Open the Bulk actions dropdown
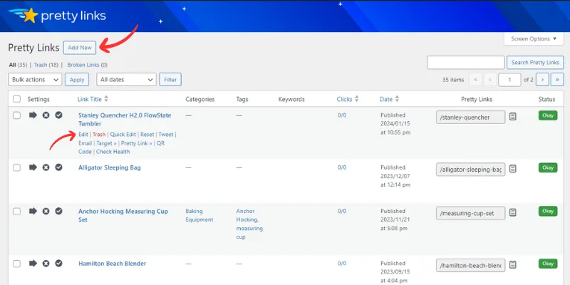Screen dimensions: 570x285 click(36, 80)
